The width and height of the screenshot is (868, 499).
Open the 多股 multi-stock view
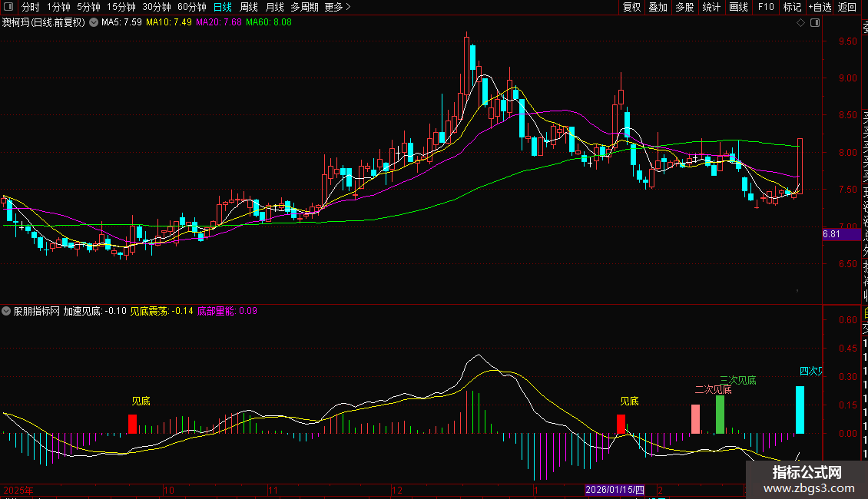[684, 7]
